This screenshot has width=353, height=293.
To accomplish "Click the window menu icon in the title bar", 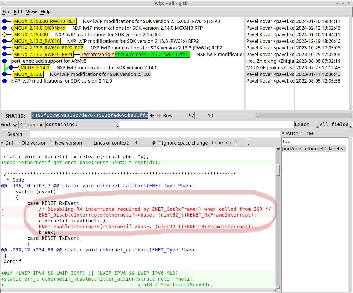I will pyautogui.click(x=3, y=3).
